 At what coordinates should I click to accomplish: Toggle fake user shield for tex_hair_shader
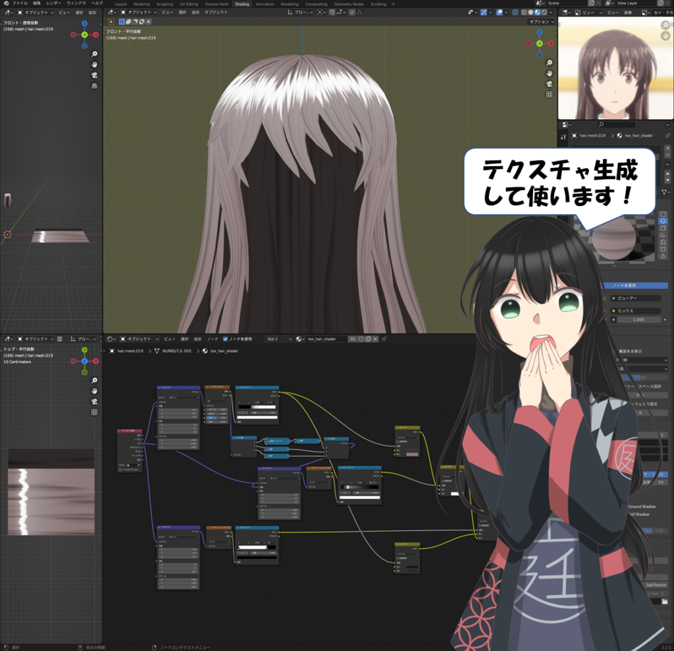pos(361,339)
